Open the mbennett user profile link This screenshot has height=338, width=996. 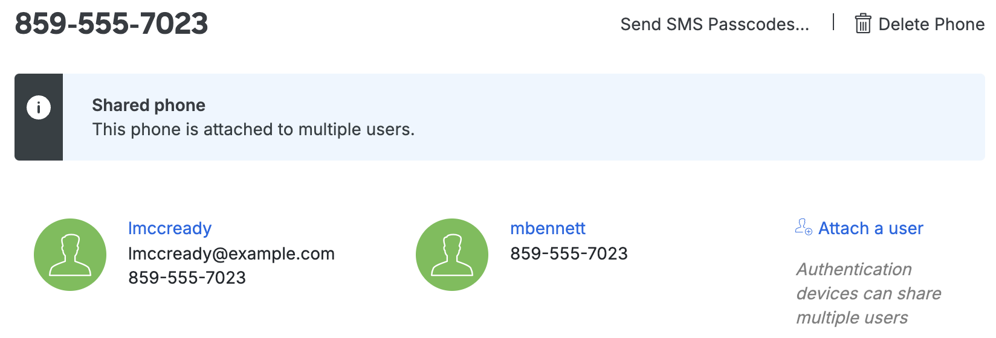pos(548,228)
